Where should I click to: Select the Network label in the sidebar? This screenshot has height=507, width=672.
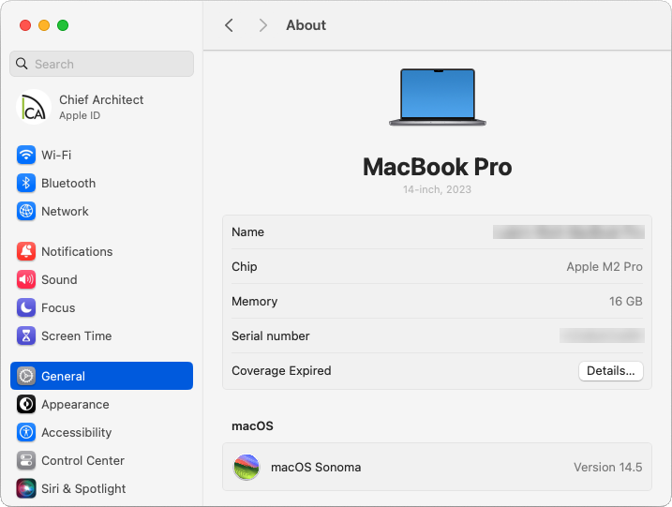(65, 211)
